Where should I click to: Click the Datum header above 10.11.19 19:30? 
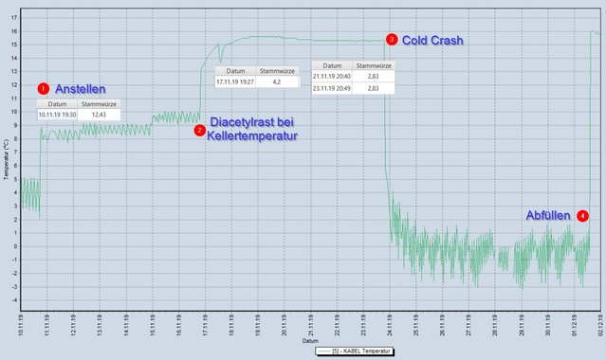click(x=57, y=104)
